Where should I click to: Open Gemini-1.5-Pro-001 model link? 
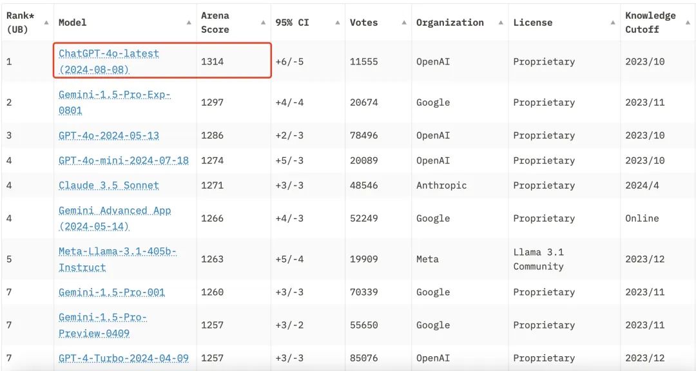111,292
